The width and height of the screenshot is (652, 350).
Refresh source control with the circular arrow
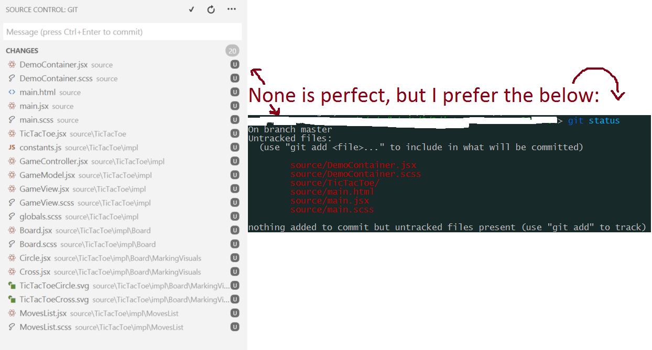(x=211, y=9)
